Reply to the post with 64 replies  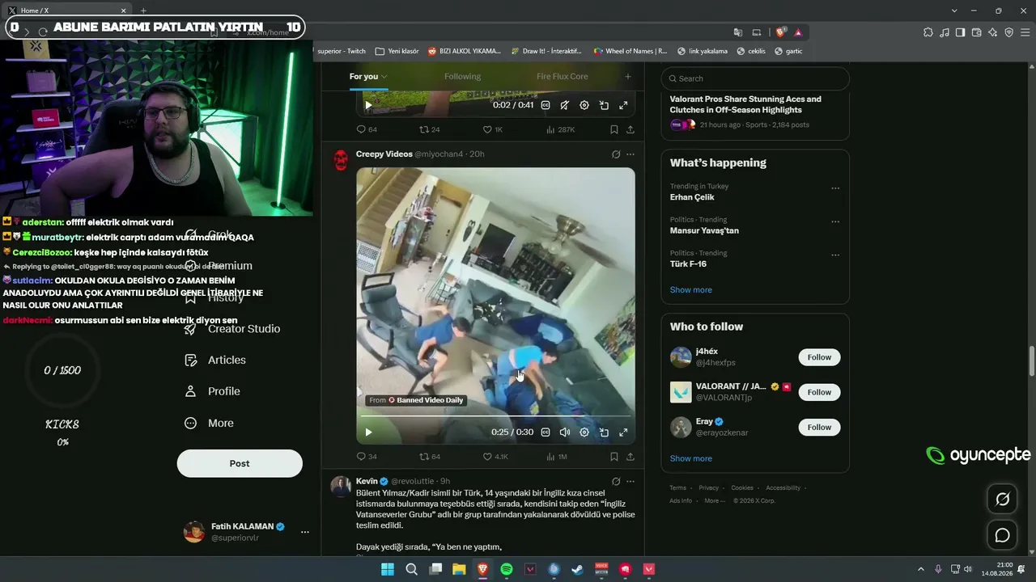tap(367, 129)
